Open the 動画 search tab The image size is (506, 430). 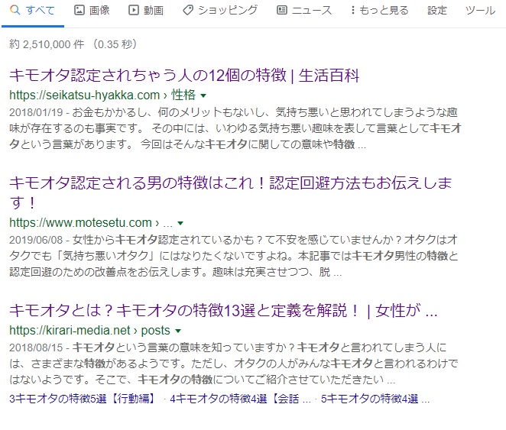tap(146, 11)
